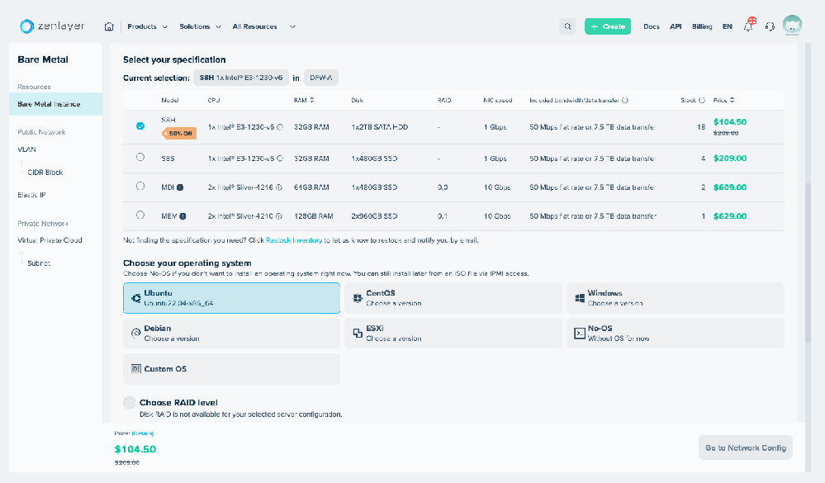Screen dimensions: 825x483
Task: Open the notifications bell
Action: tap(749, 26)
